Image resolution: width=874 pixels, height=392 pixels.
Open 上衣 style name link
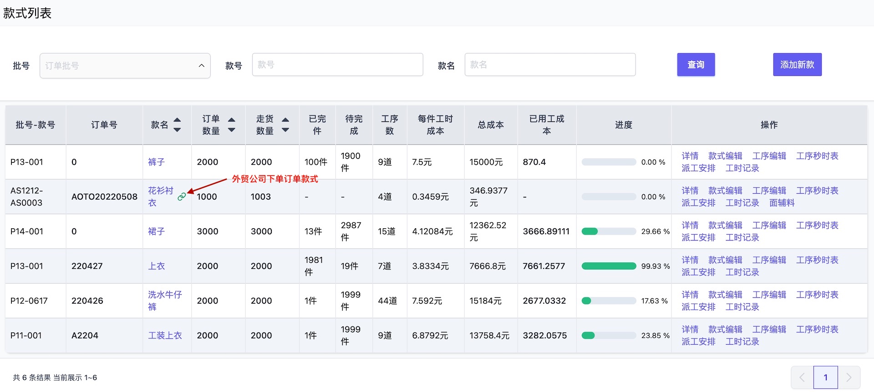(157, 266)
